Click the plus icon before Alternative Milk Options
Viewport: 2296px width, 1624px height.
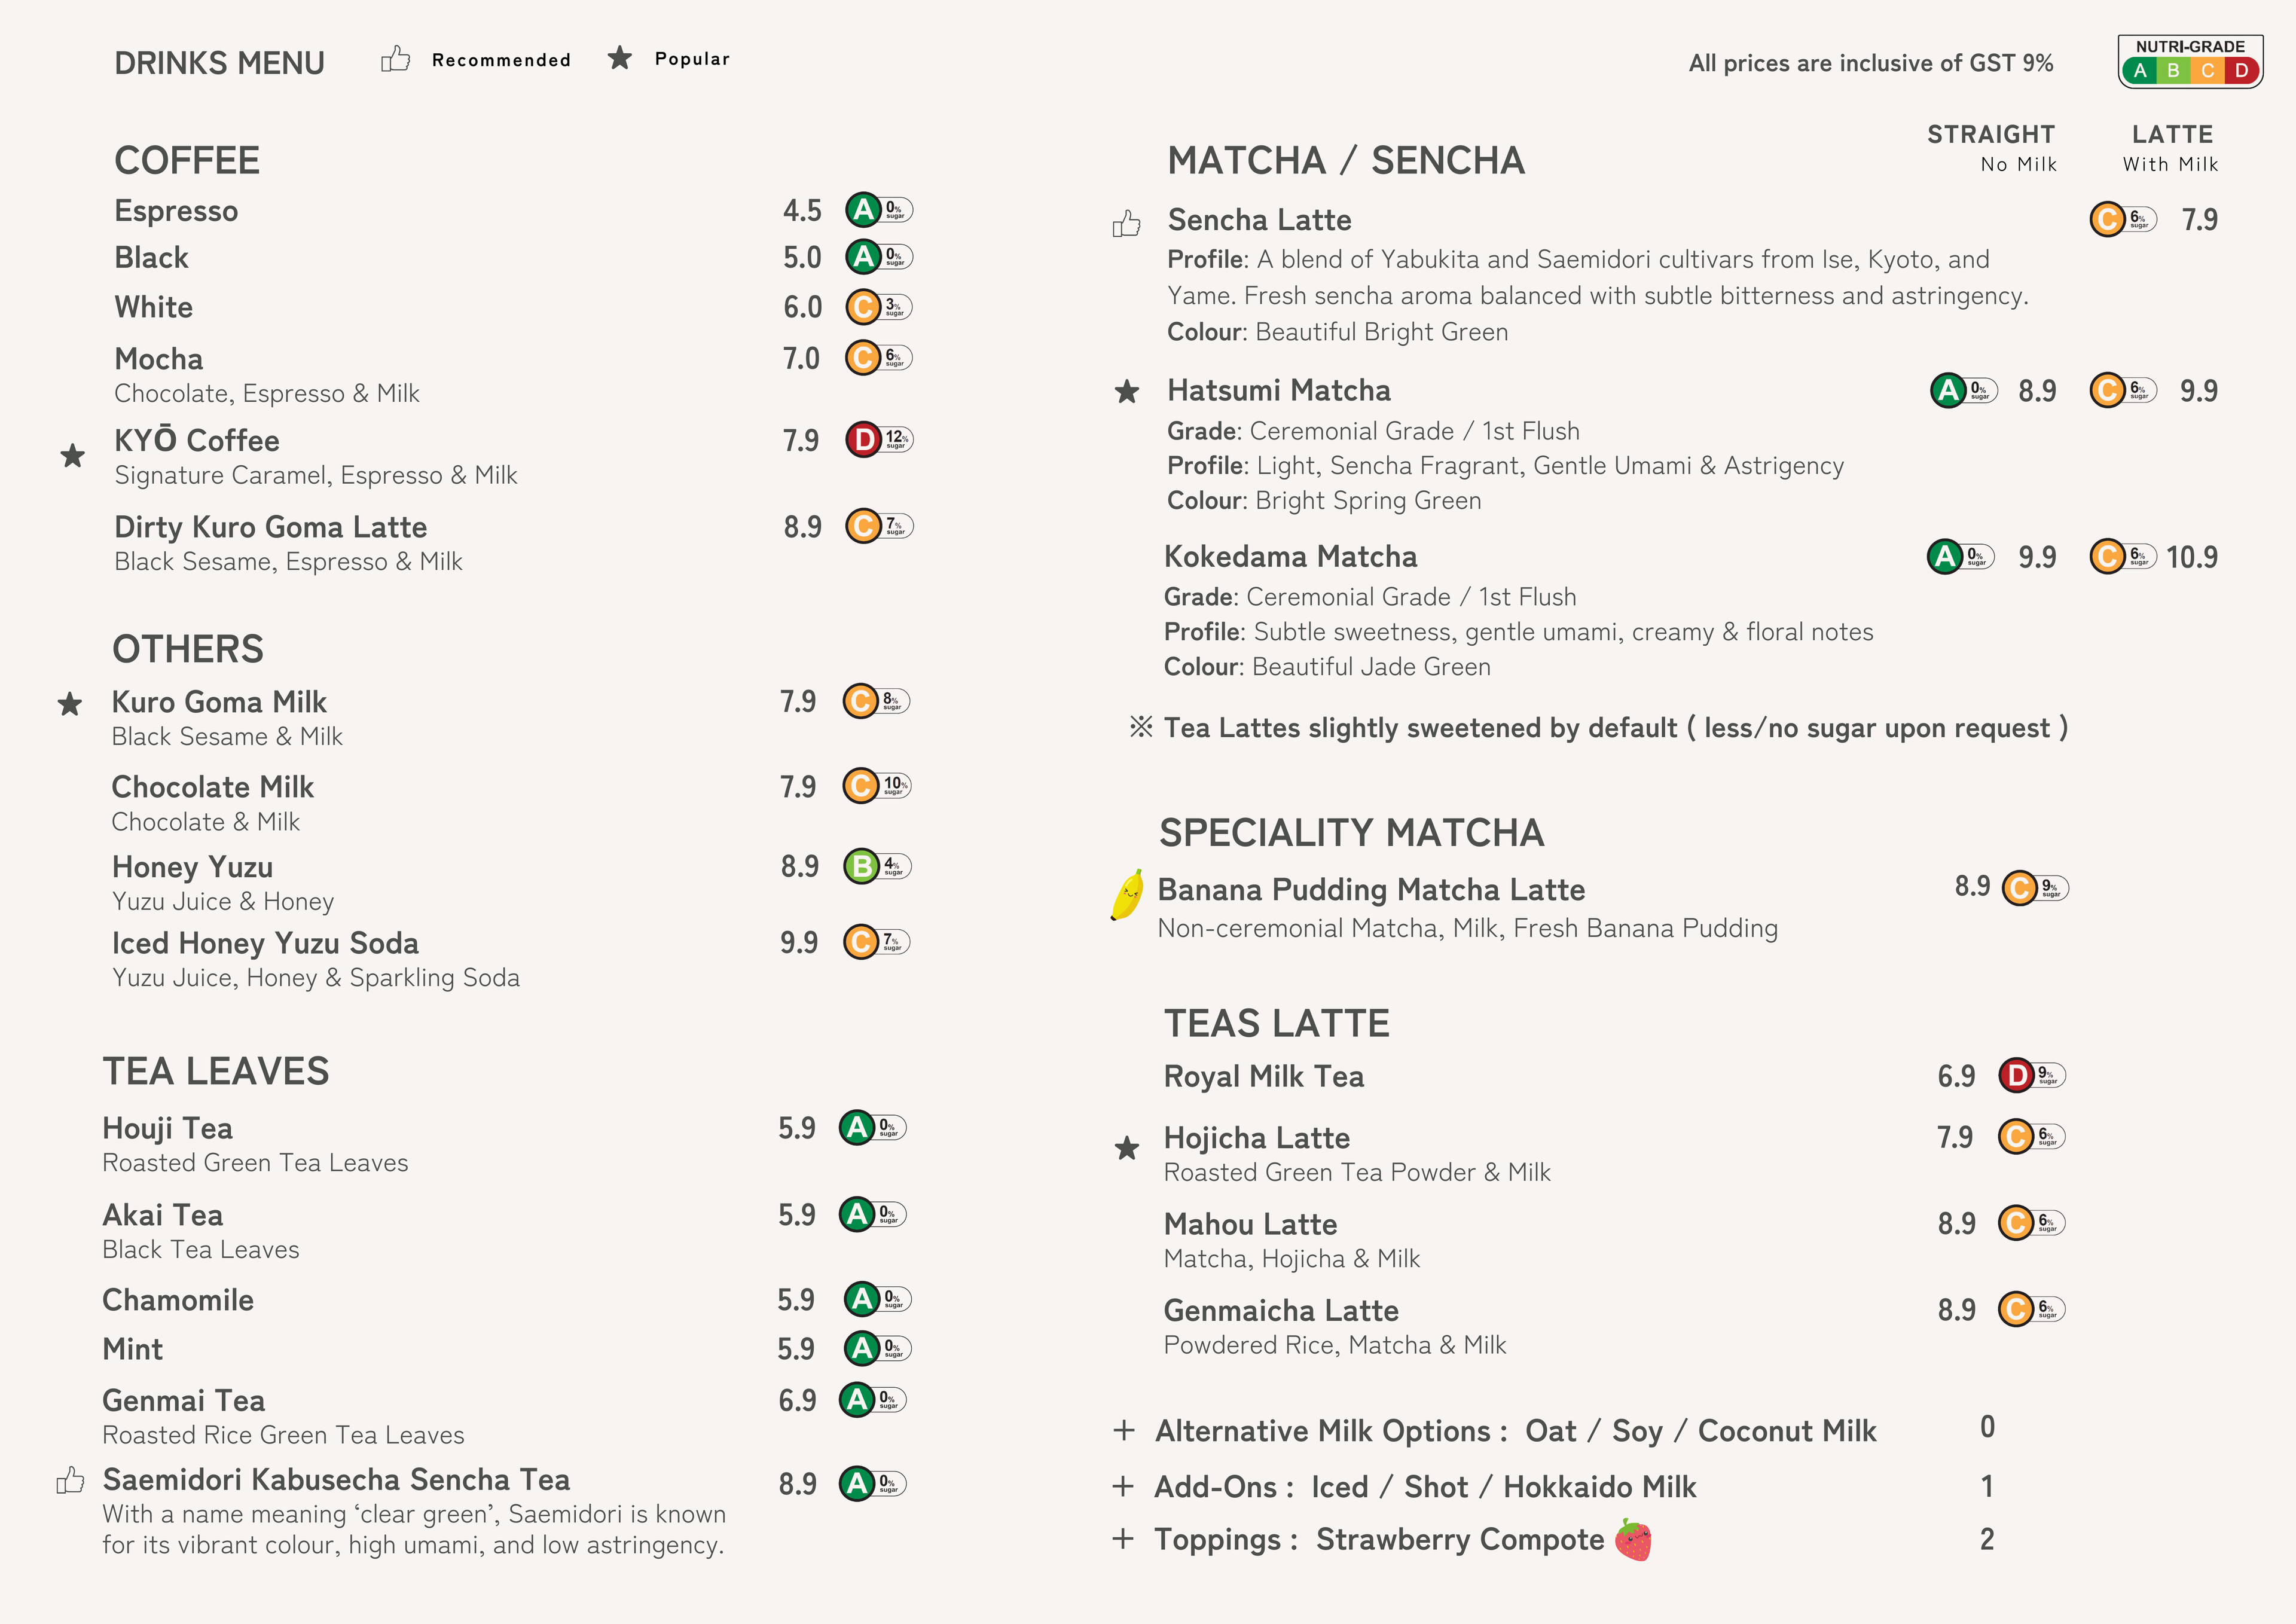1124,1431
